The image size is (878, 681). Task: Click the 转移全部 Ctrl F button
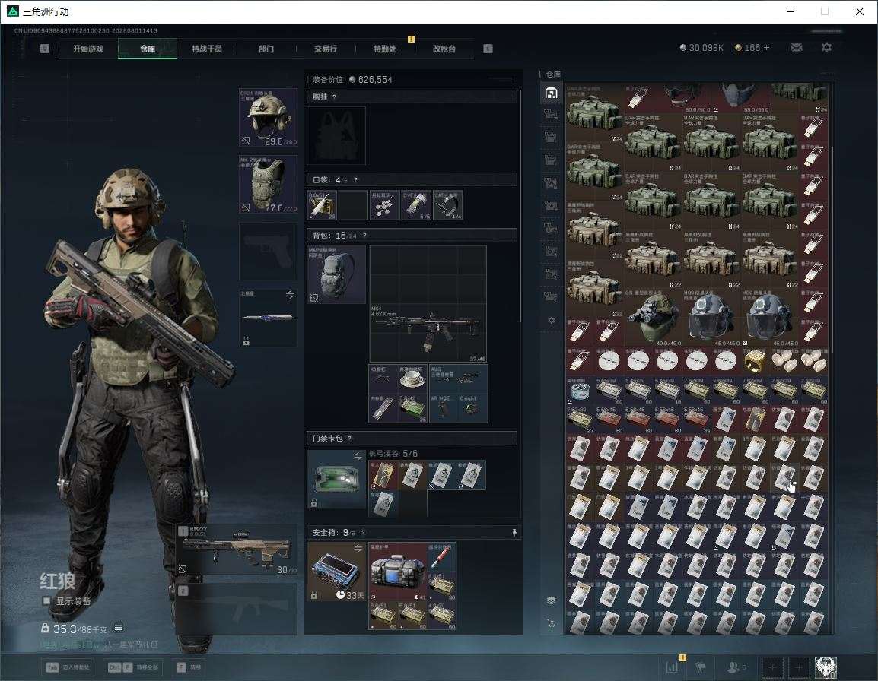133,667
